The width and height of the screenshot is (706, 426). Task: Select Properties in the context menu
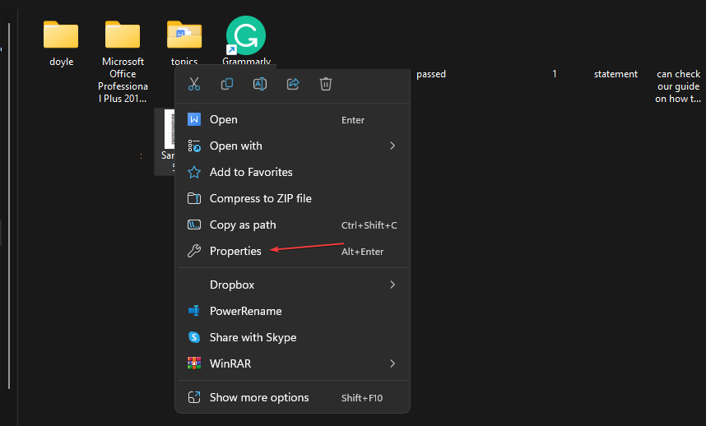[235, 251]
